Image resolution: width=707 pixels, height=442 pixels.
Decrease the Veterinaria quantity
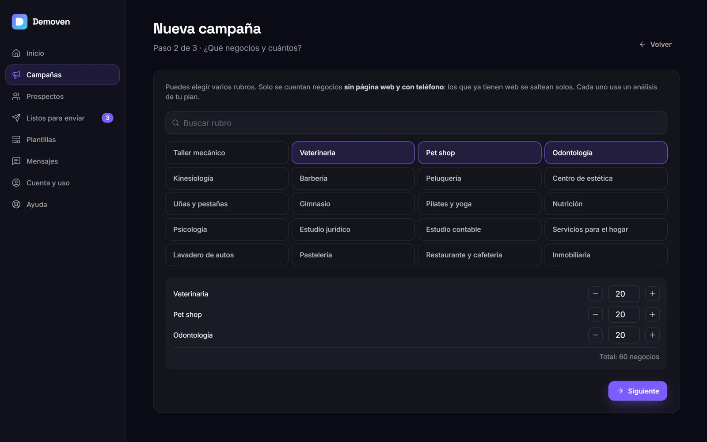coord(595,294)
